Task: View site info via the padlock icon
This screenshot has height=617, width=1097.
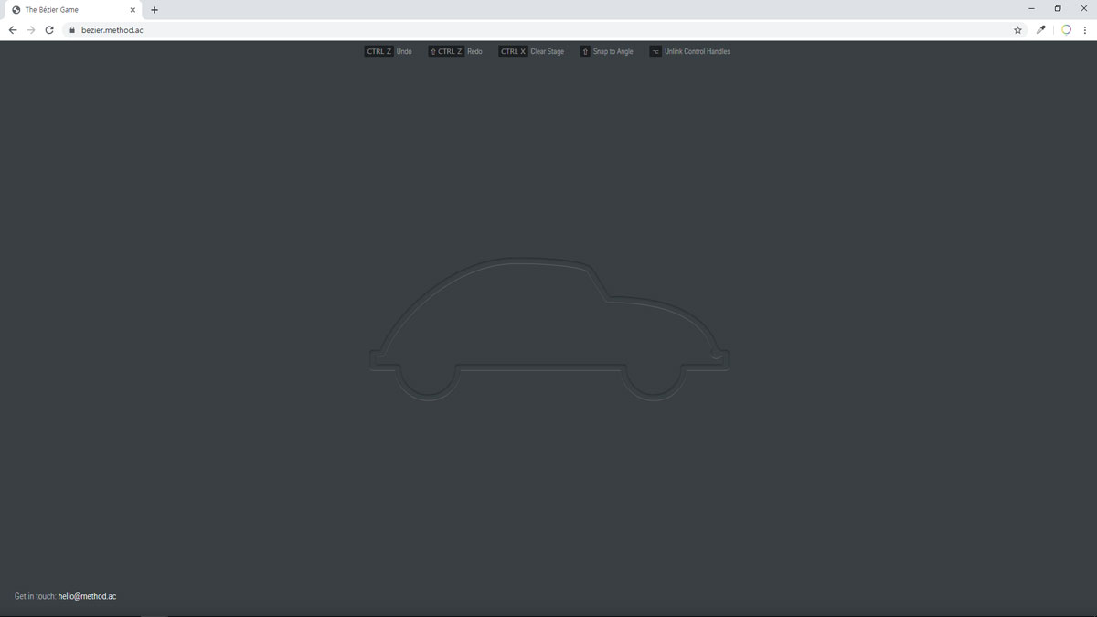Action: pos(72,30)
